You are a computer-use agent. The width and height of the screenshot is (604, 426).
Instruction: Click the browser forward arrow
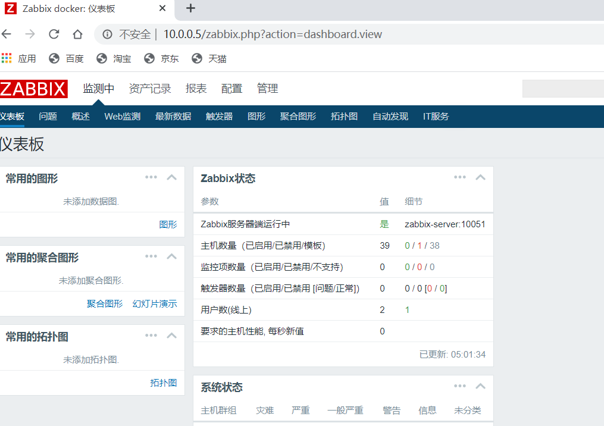point(30,35)
